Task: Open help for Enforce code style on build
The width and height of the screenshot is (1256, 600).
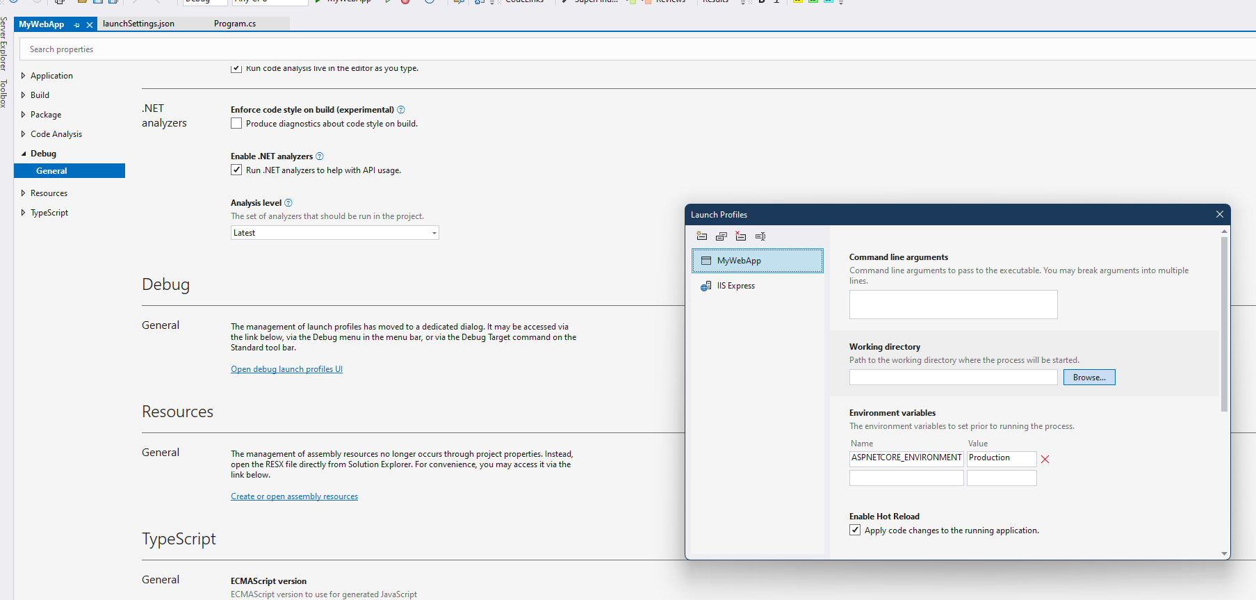Action: pos(401,110)
